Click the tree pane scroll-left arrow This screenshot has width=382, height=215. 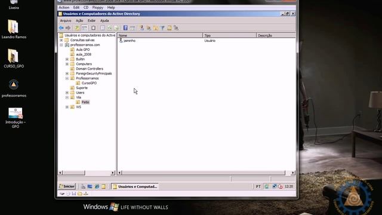point(60,173)
